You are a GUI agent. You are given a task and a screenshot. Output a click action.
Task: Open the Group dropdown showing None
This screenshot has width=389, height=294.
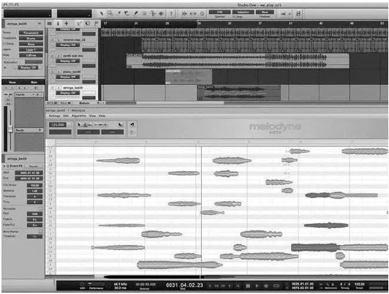coord(31,44)
